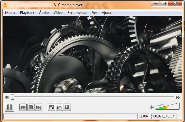Toggle elapsed time display 00:07/1:43:57

click(164, 116)
